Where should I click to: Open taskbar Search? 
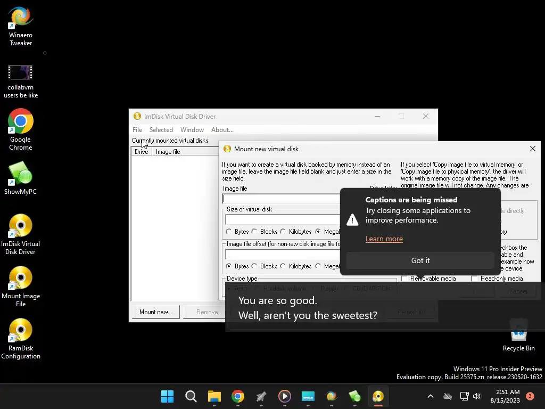(x=191, y=396)
